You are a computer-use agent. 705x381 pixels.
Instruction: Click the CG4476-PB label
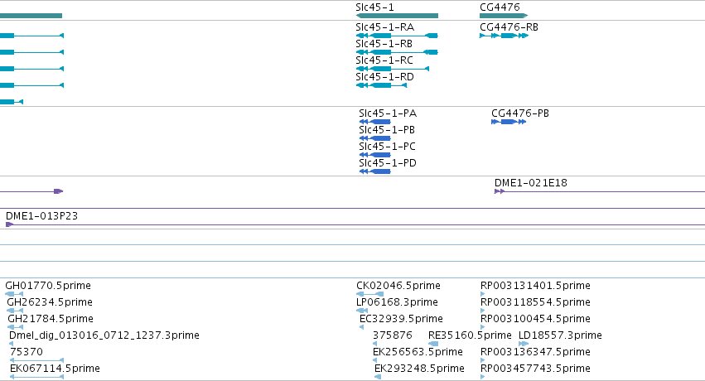tap(520, 113)
